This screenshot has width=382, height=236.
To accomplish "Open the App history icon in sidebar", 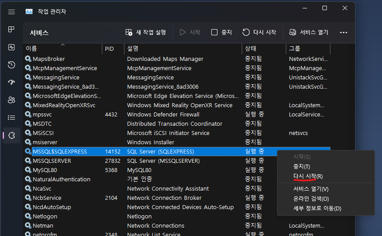I will click(x=11, y=65).
